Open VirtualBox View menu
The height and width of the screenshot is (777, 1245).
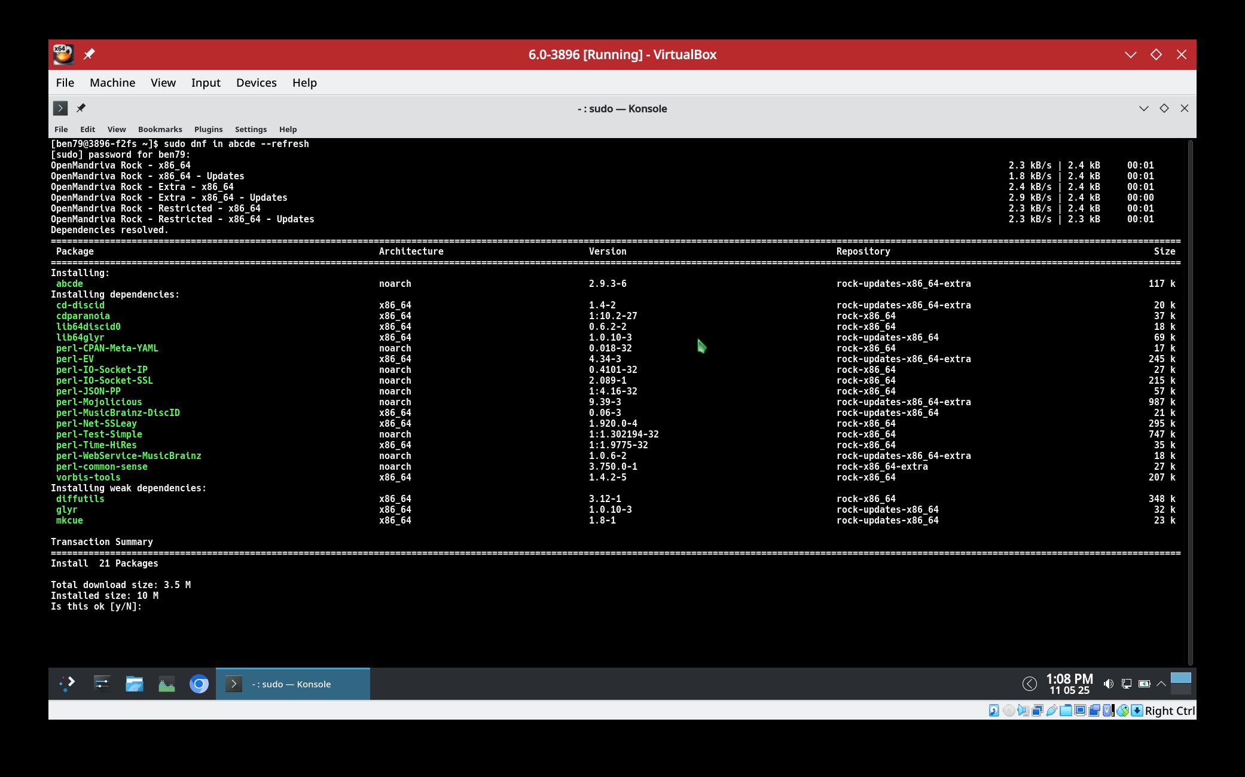[163, 82]
